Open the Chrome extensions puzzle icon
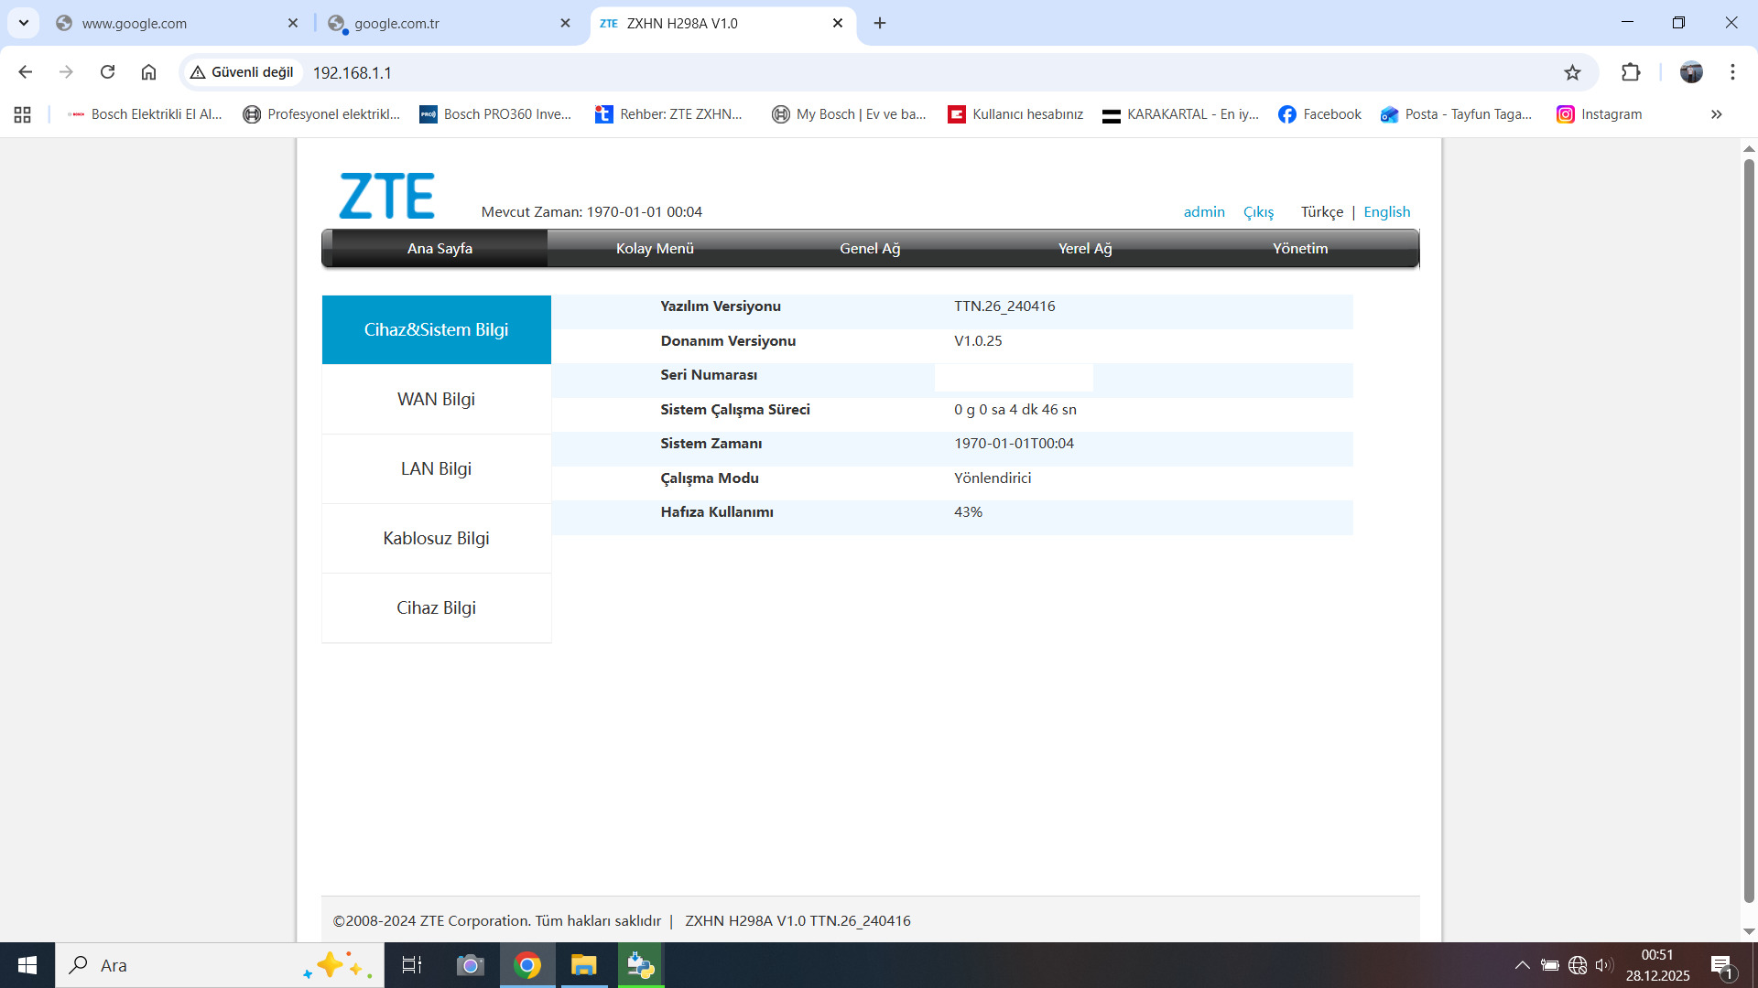Screen dimensions: 1758x988 click(1631, 72)
